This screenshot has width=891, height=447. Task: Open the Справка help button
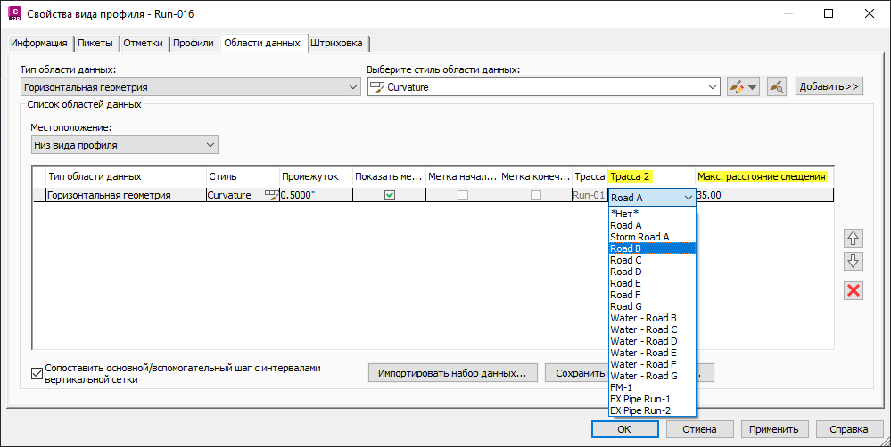point(848,429)
